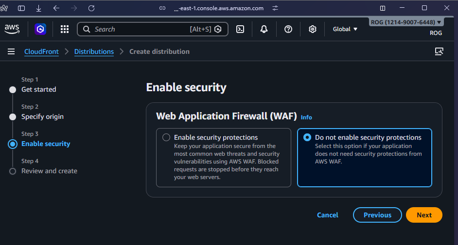The height and width of the screenshot is (245, 458).
Task: Select Do not enable security protections
Action: tap(307, 138)
